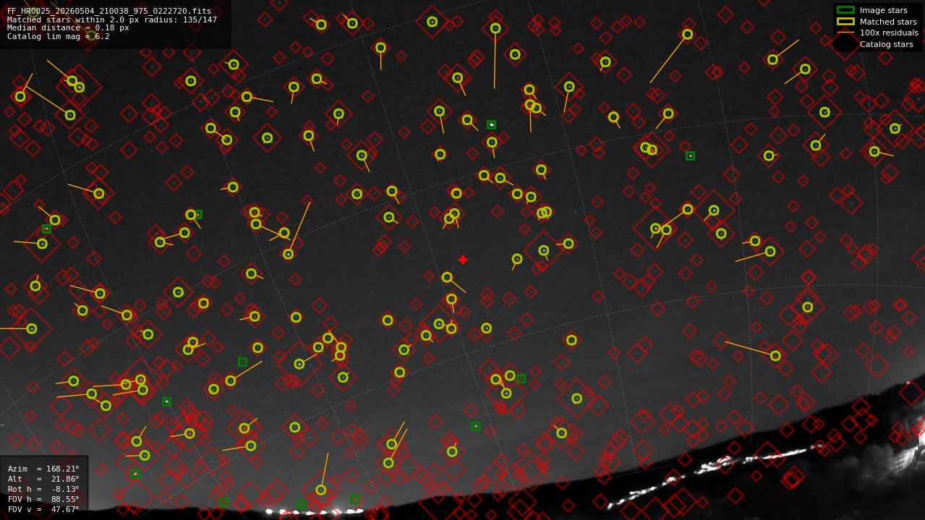
Task: Click the 'Azim = 168.21°' readout
Action: pyautogui.click(x=43, y=469)
